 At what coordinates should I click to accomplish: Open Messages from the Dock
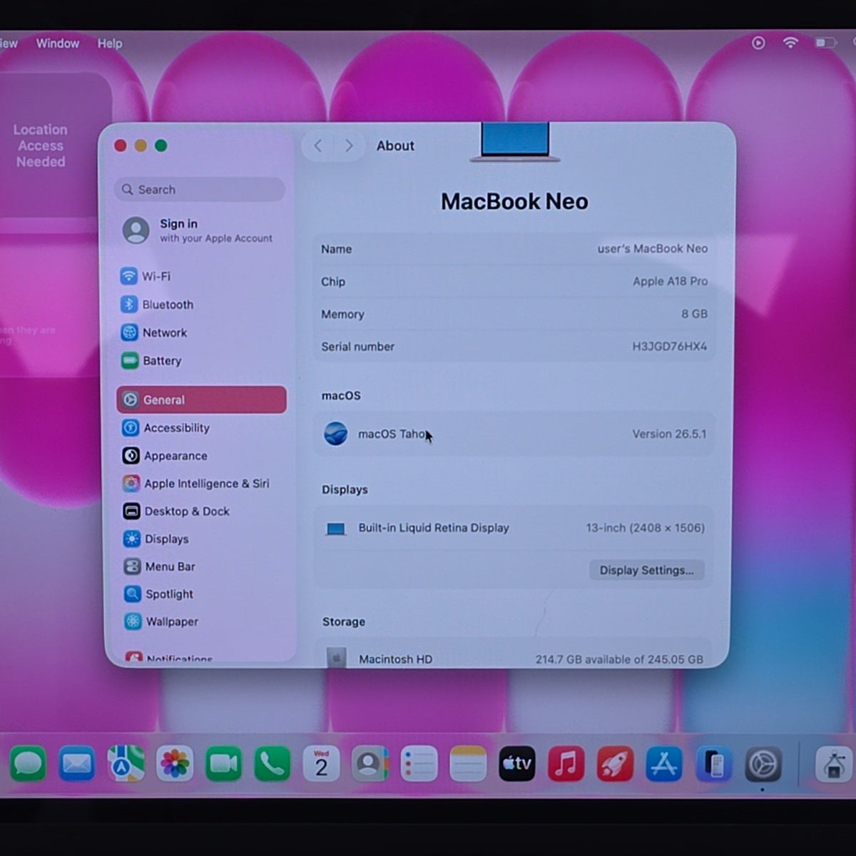click(28, 765)
